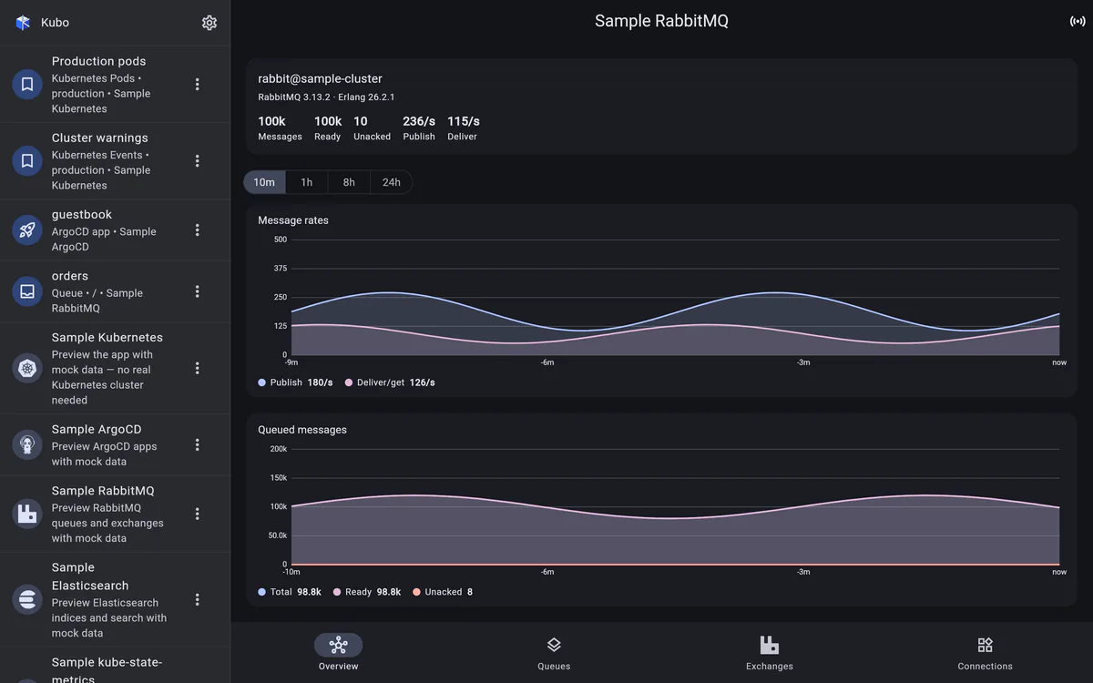The image size is (1093, 683).
Task: Click the Cluster warnings bookmark icon
Action: (27, 160)
